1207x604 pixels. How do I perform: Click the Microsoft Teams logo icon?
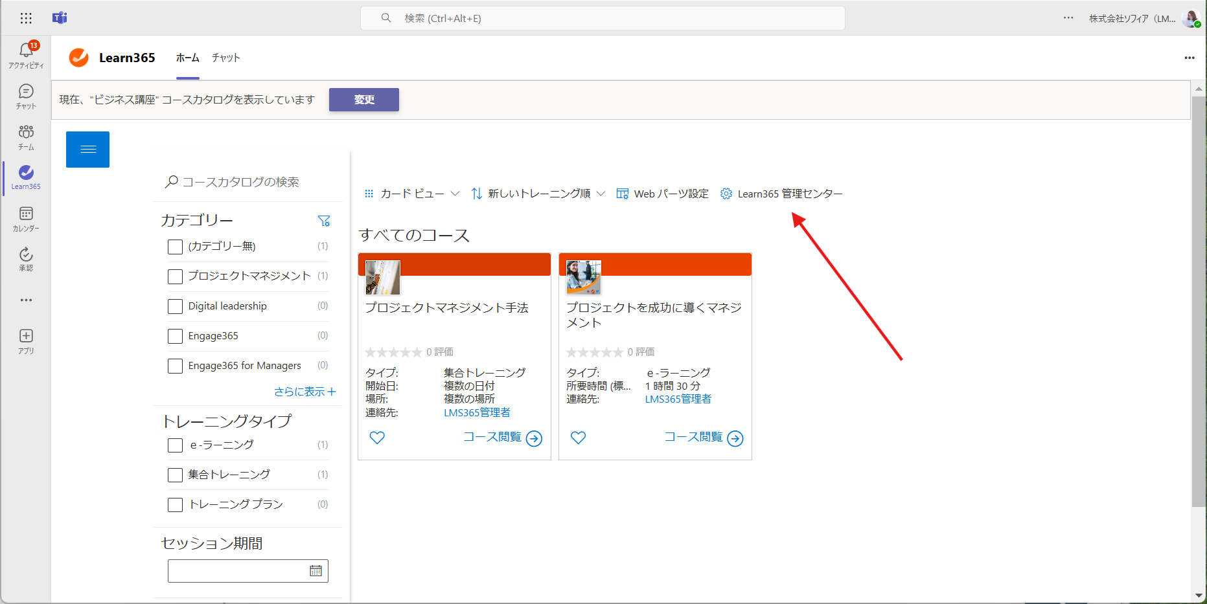[x=60, y=18]
